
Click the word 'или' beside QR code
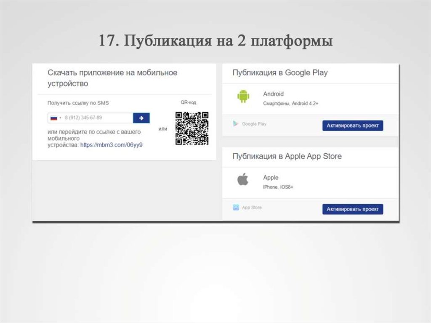(x=163, y=129)
